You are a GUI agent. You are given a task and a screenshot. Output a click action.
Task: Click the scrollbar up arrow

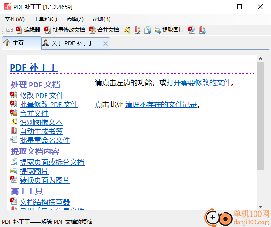(260, 59)
